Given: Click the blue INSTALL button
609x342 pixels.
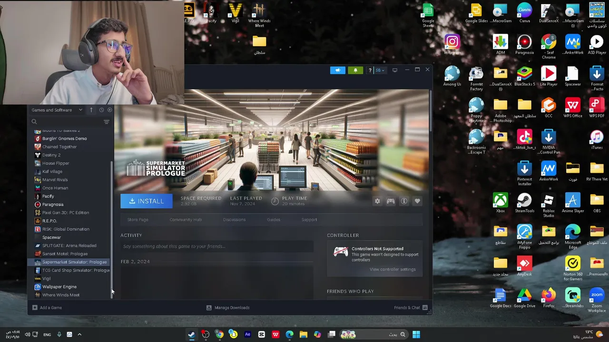Looking at the screenshot, I should [147, 201].
